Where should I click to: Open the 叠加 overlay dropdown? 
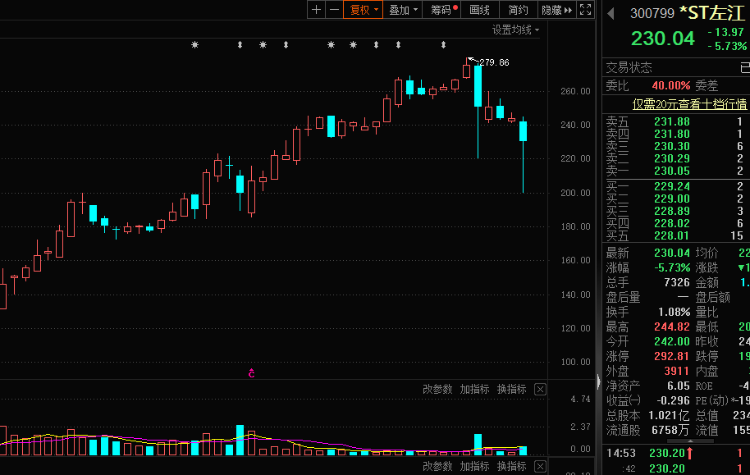coord(403,10)
